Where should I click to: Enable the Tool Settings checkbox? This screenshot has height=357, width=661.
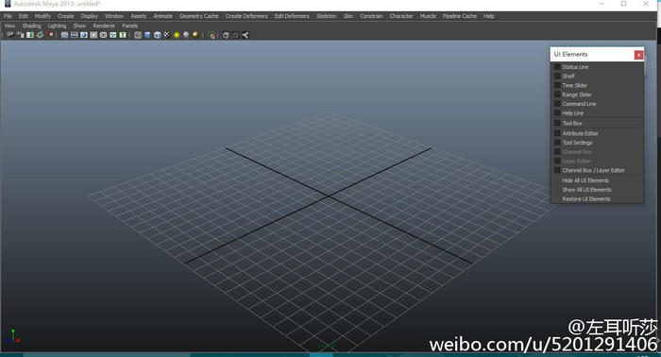click(x=557, y=143)
